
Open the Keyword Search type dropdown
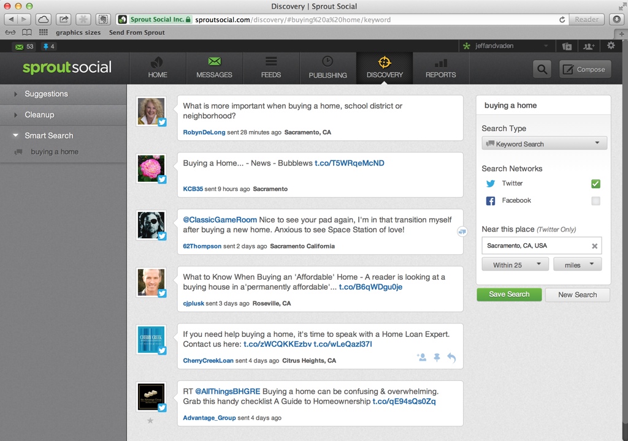(544, 144)
